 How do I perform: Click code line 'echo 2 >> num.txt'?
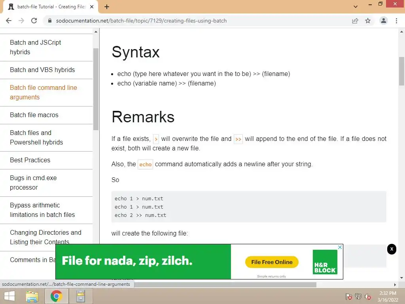coord(140,215)
